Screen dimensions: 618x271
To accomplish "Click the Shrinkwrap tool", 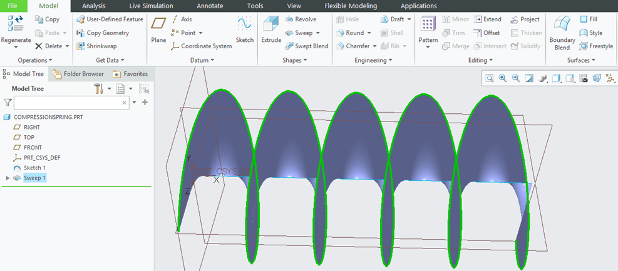I will pos(96,46).
